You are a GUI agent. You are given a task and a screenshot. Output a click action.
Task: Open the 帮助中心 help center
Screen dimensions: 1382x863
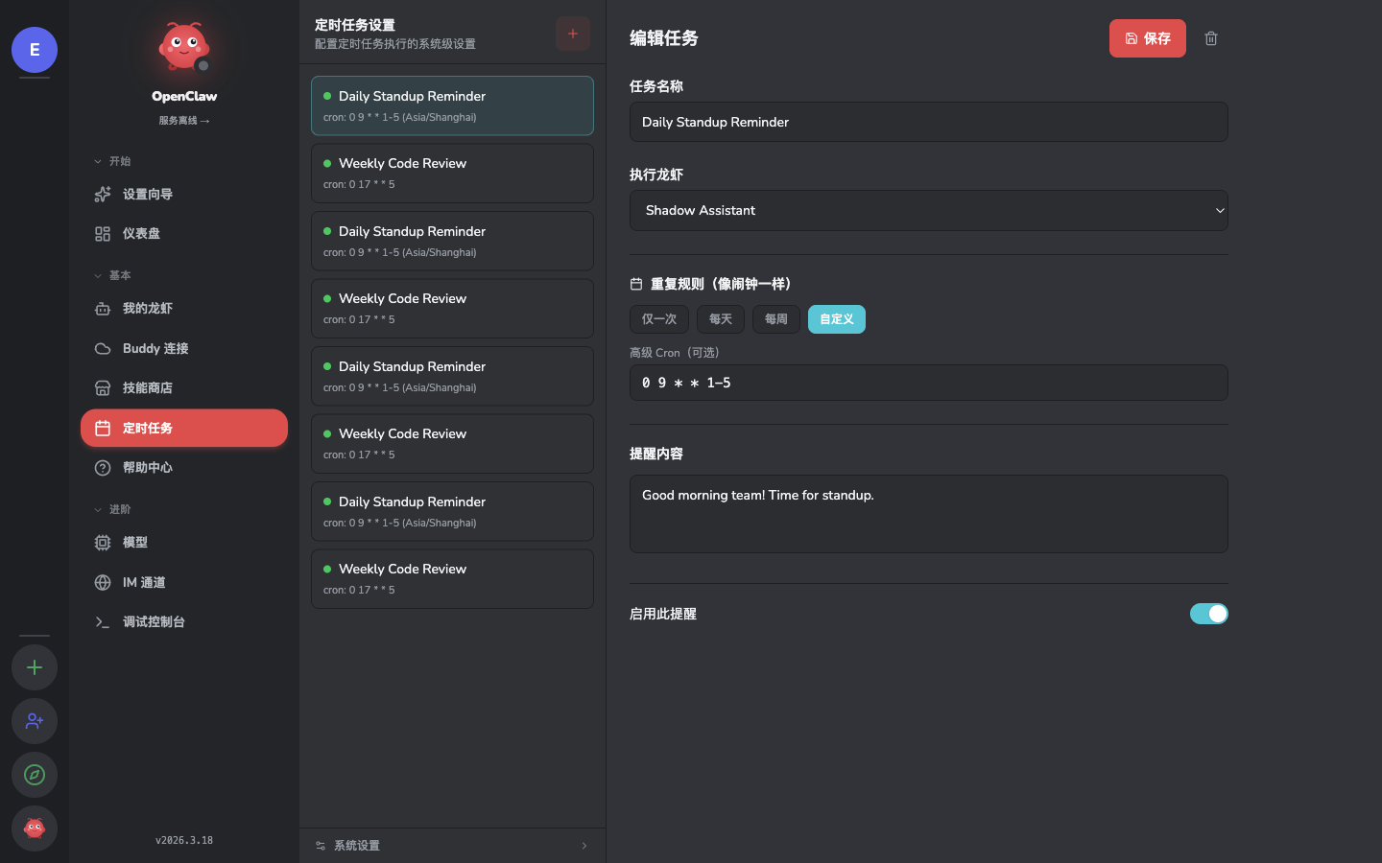pyautogui.click(x=149, y=467)
